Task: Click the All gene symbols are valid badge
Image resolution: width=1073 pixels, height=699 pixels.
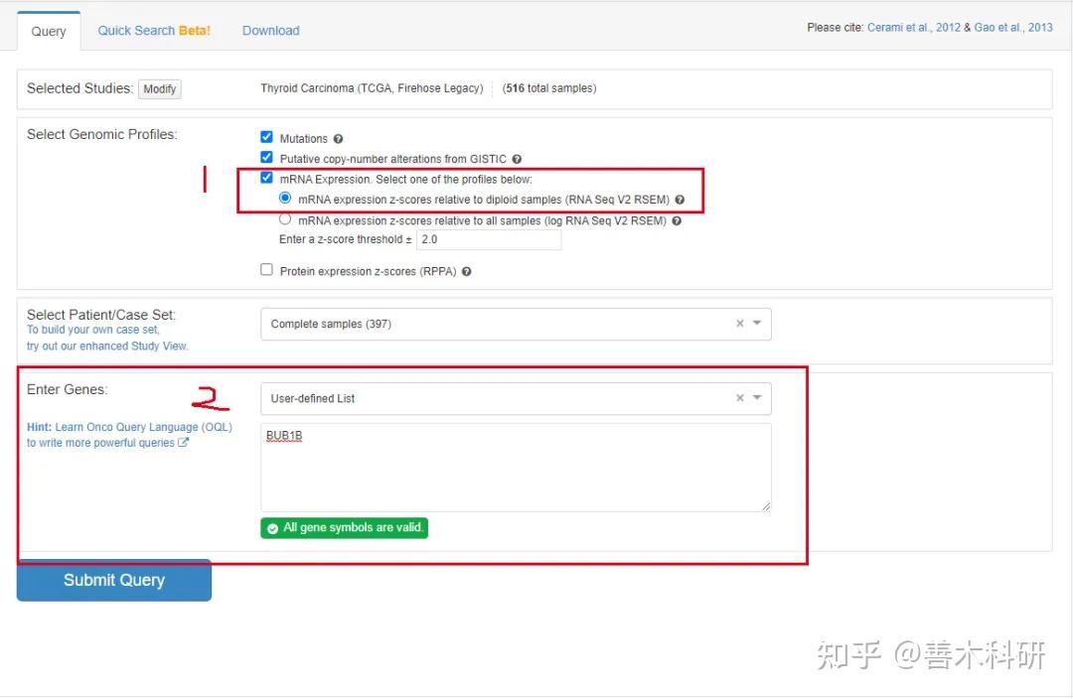Action: coord(344,528)
